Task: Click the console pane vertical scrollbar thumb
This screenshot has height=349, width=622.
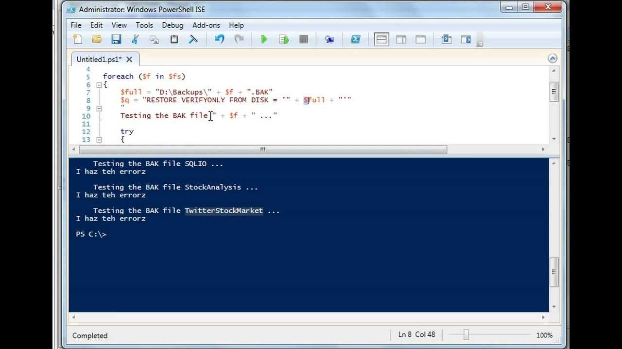Action: point(554,272)
